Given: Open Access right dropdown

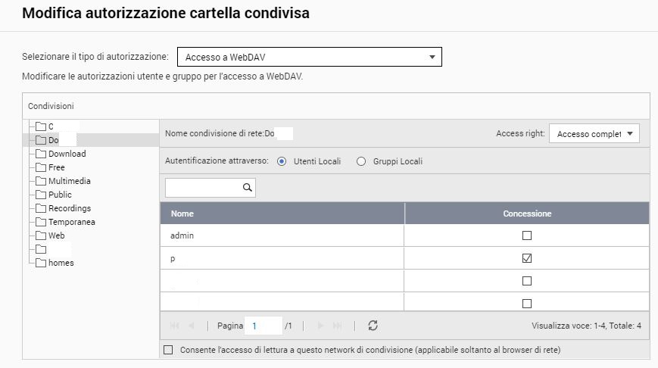Looking at the screenshot, I should (594, 134).
